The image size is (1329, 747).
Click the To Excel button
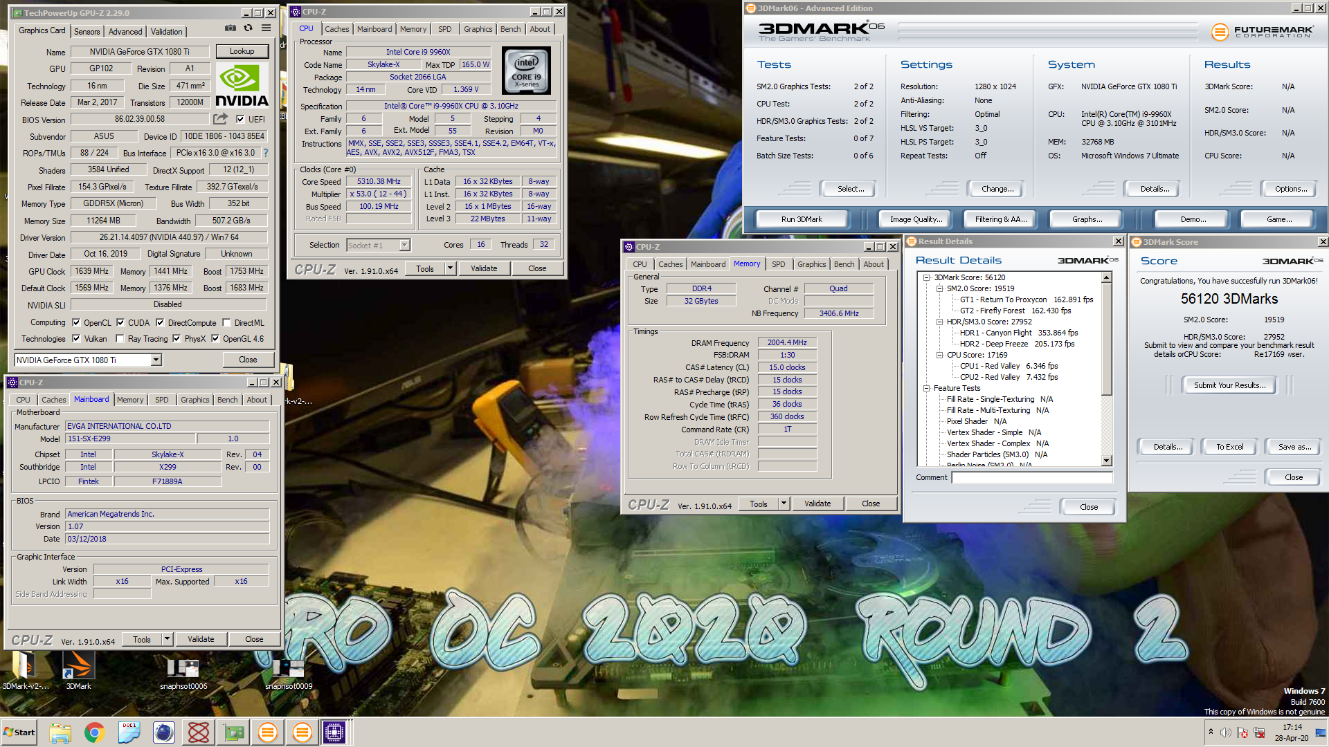pos(1229,447)
